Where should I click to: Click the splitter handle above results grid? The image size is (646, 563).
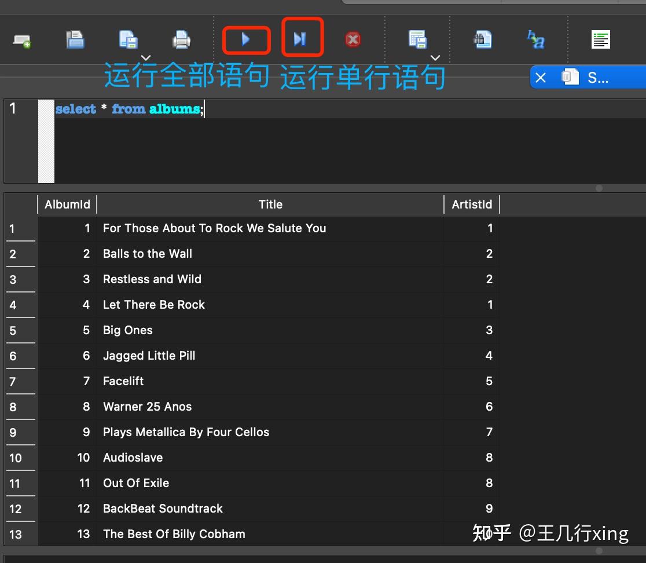pos(599,188)
